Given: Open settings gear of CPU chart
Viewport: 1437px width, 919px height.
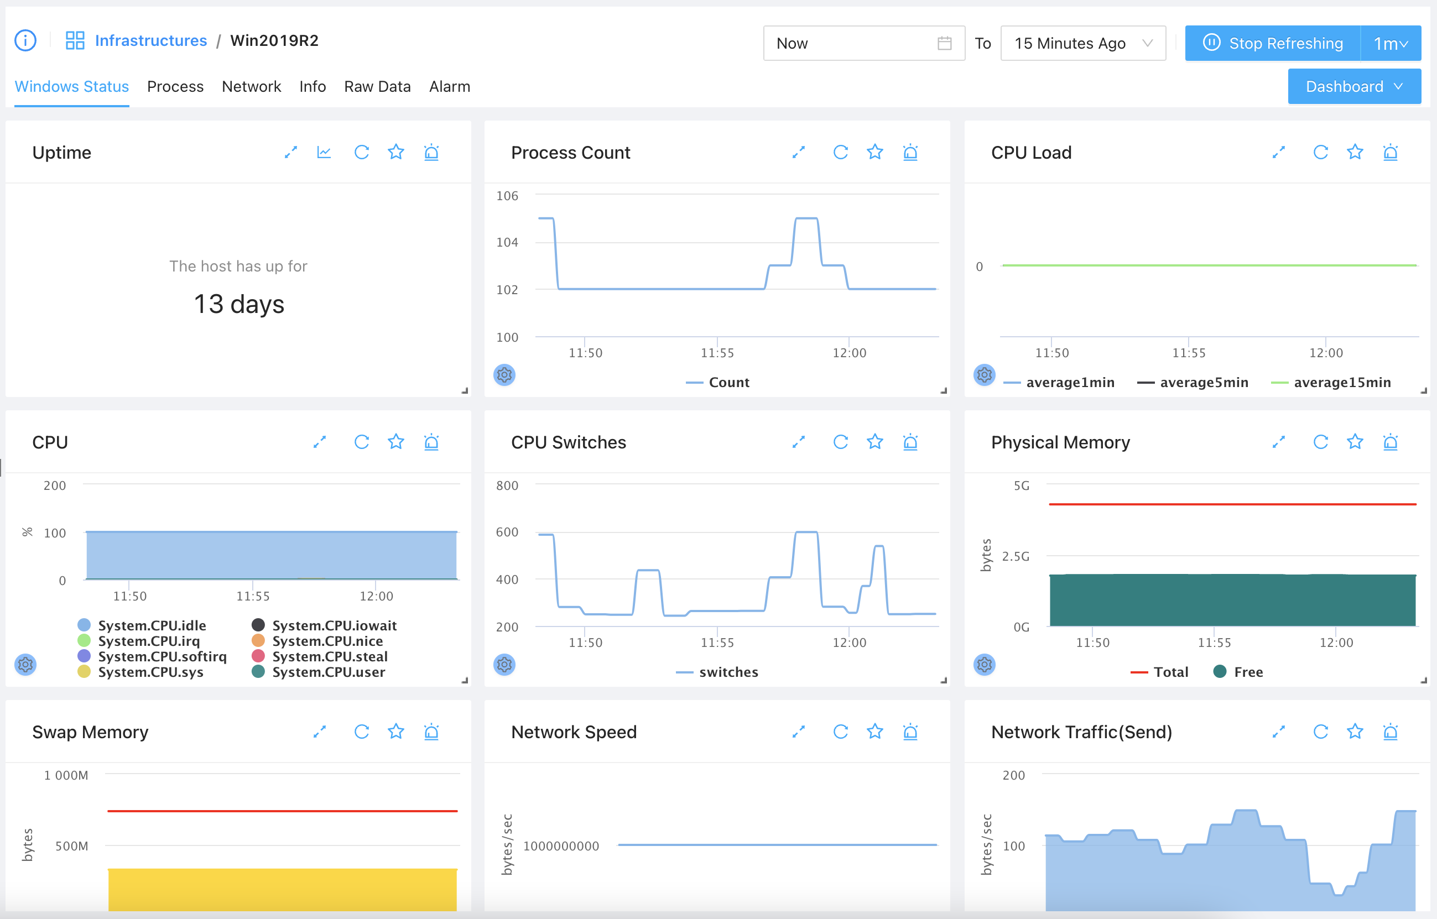Looking at the screenshot, I should click(x=25, y=664).
